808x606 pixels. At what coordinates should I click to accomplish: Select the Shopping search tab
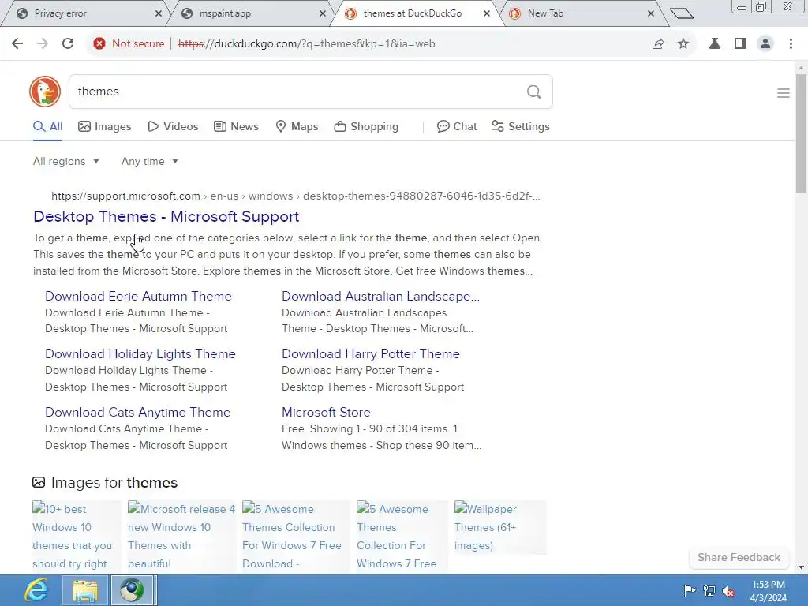pos(366,127)
